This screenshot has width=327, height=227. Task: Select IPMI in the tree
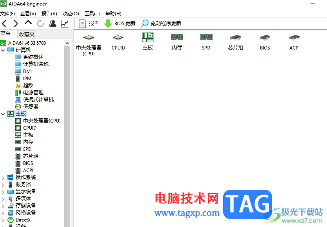(x=24, y=79)
